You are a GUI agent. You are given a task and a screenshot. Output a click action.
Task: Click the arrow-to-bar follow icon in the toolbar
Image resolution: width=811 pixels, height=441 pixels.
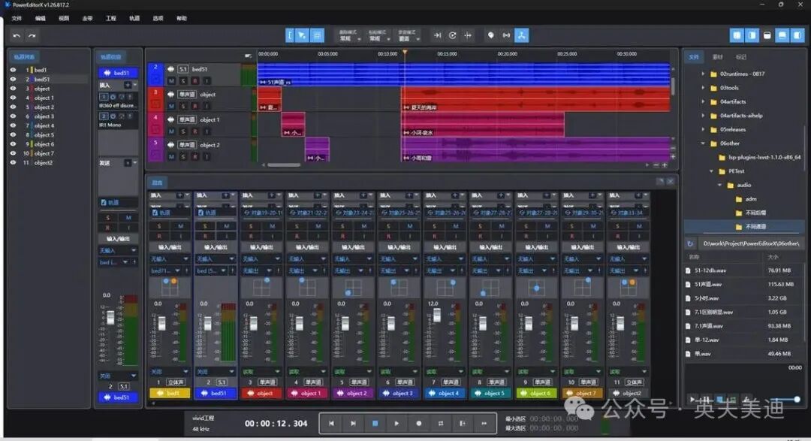coord(437,35)
